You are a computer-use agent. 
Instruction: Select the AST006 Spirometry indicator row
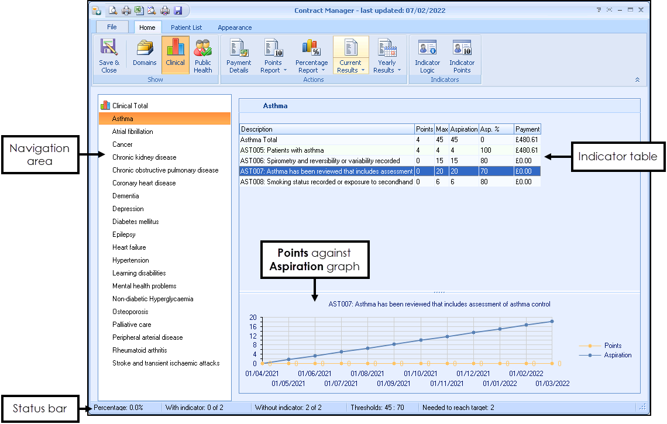pos(321,161)
